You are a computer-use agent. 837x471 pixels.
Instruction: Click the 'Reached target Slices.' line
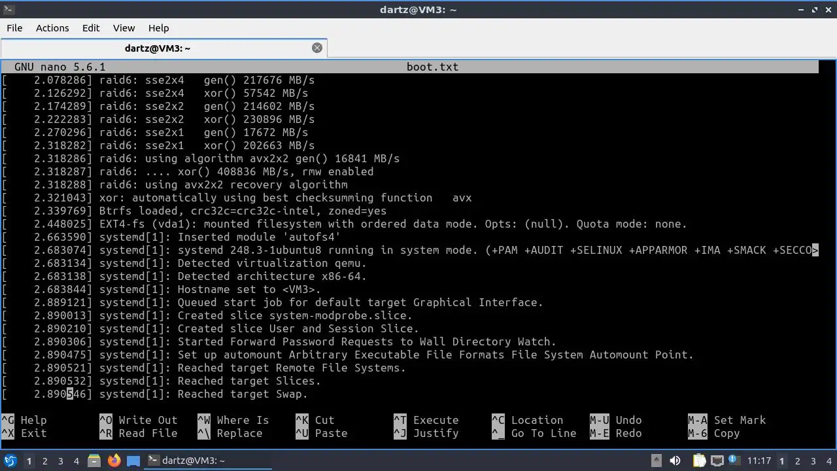[x=162, y=381]
